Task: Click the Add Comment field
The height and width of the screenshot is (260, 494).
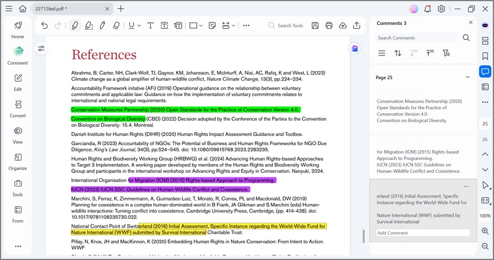Action: pyautogui.click(x=423, y=233)
